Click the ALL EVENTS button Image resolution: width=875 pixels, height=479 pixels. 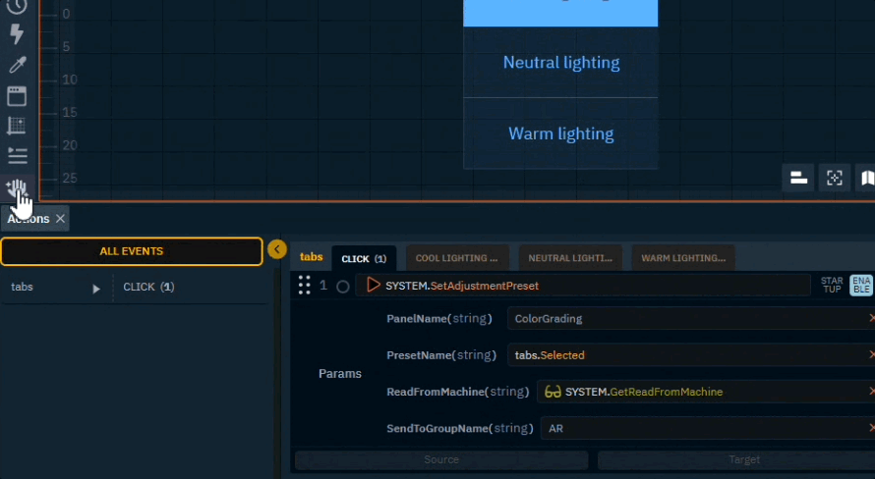click(132, 251)
